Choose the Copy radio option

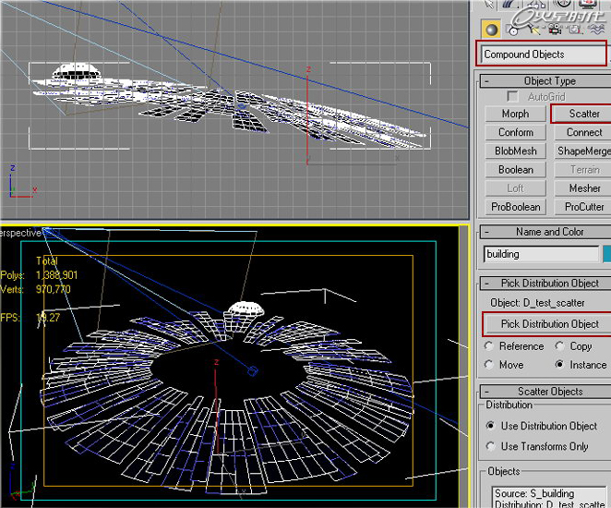[x=560, y=346]
